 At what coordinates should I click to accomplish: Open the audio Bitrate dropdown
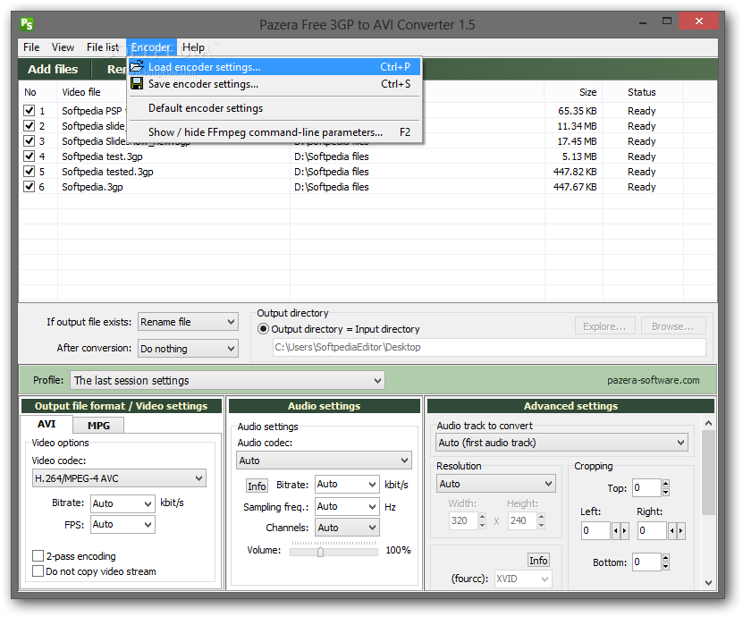(347, 485)
